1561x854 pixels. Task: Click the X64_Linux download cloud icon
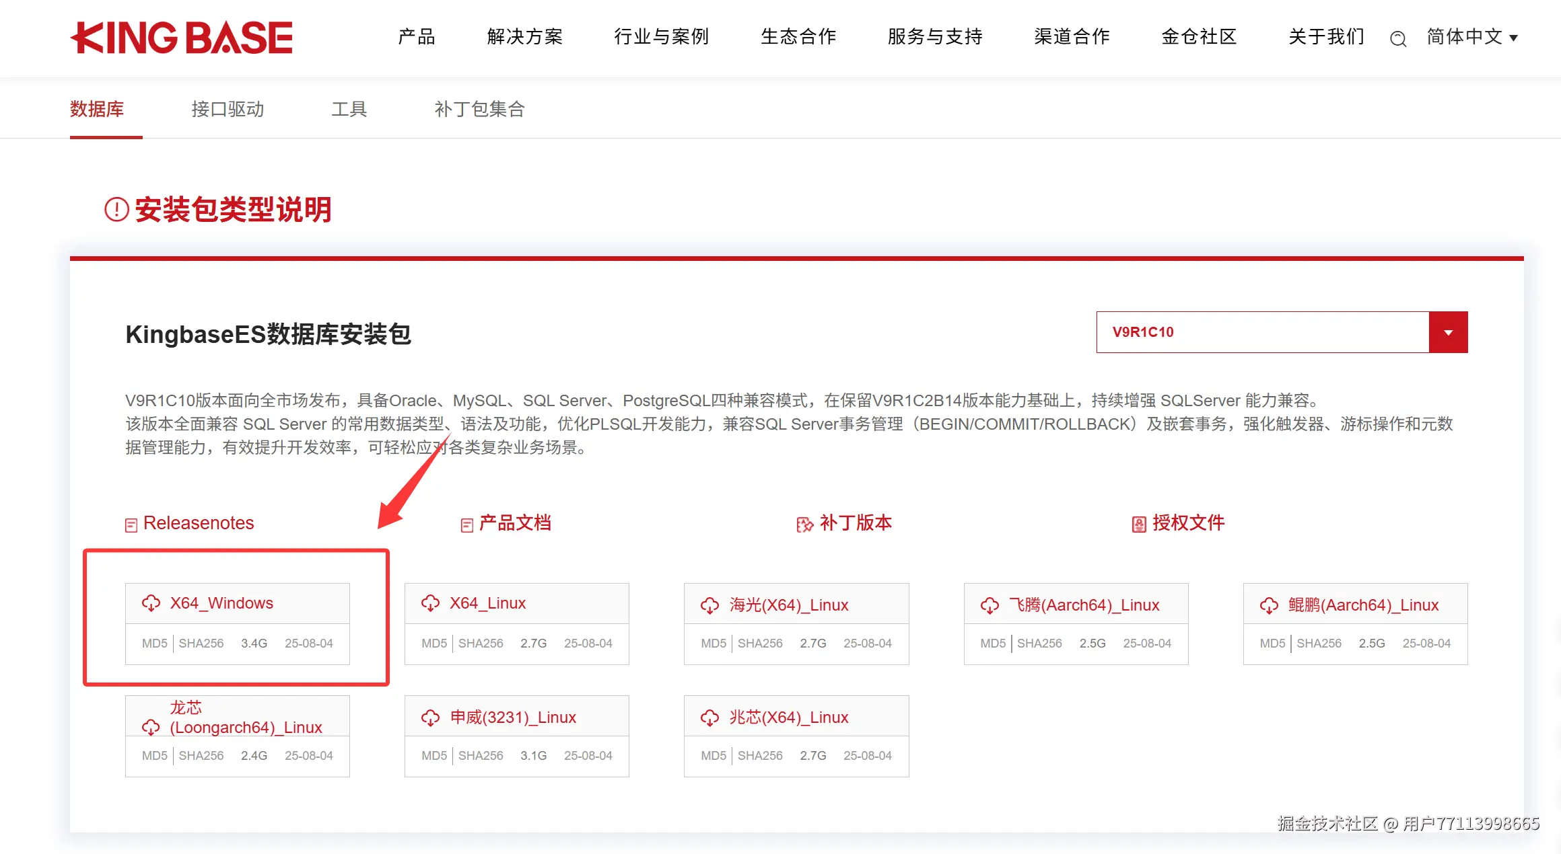(x=430, y=603)
